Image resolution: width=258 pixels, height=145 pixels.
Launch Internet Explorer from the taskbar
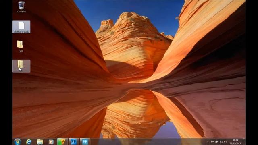(29, 141)
